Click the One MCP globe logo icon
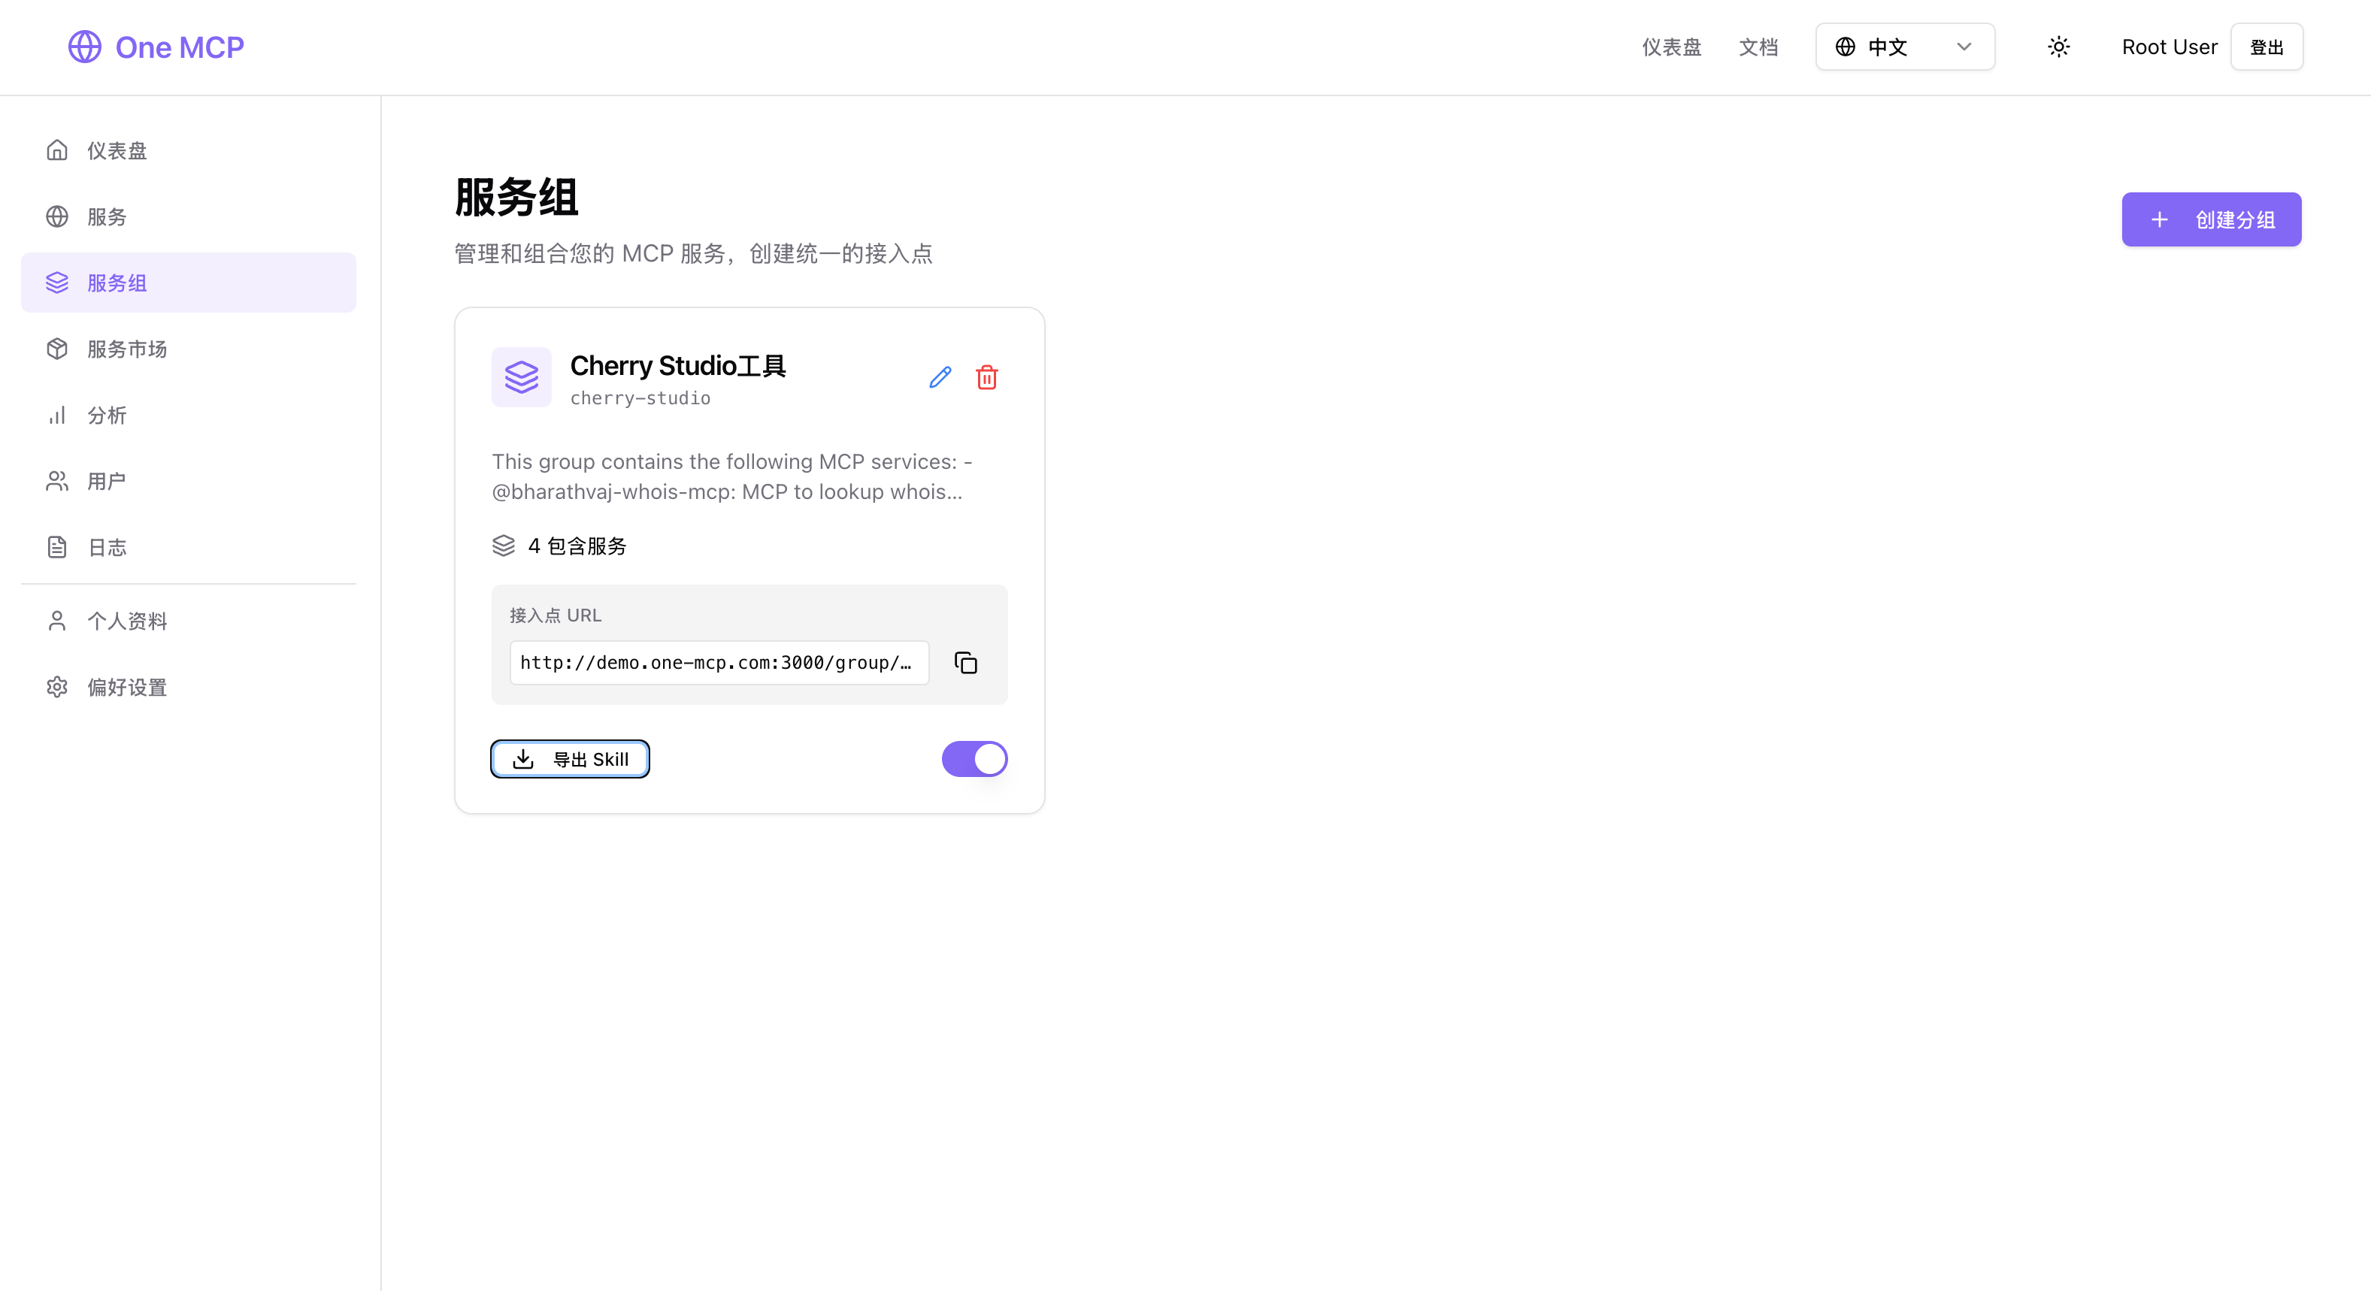The image size is (2371, 1291). click(85, 47)
